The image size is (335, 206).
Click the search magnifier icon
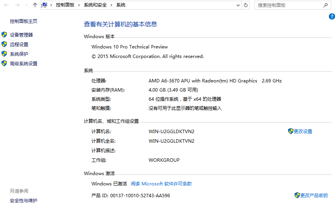point(325,5)
